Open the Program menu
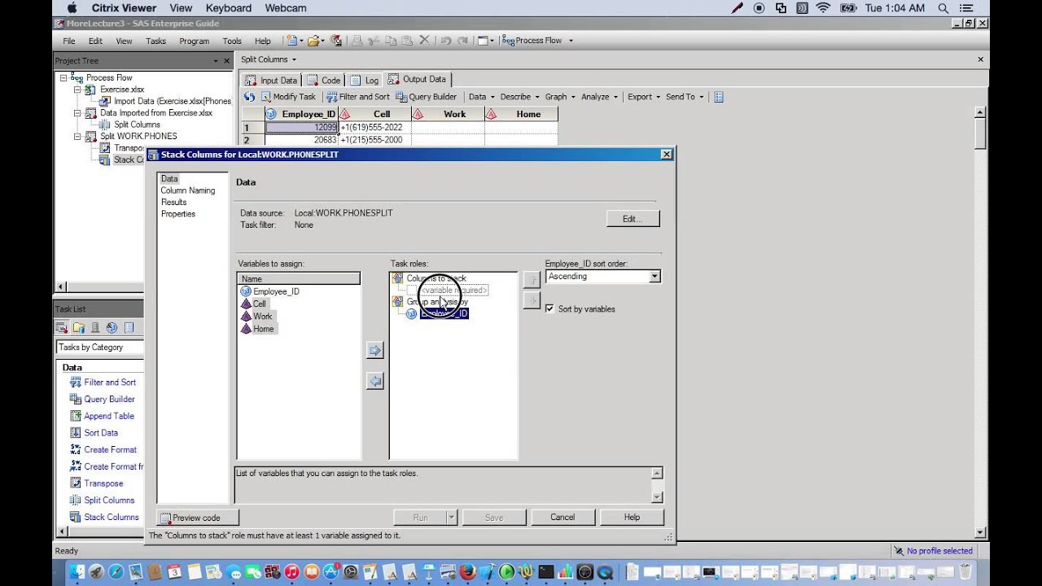 point(194,41)
